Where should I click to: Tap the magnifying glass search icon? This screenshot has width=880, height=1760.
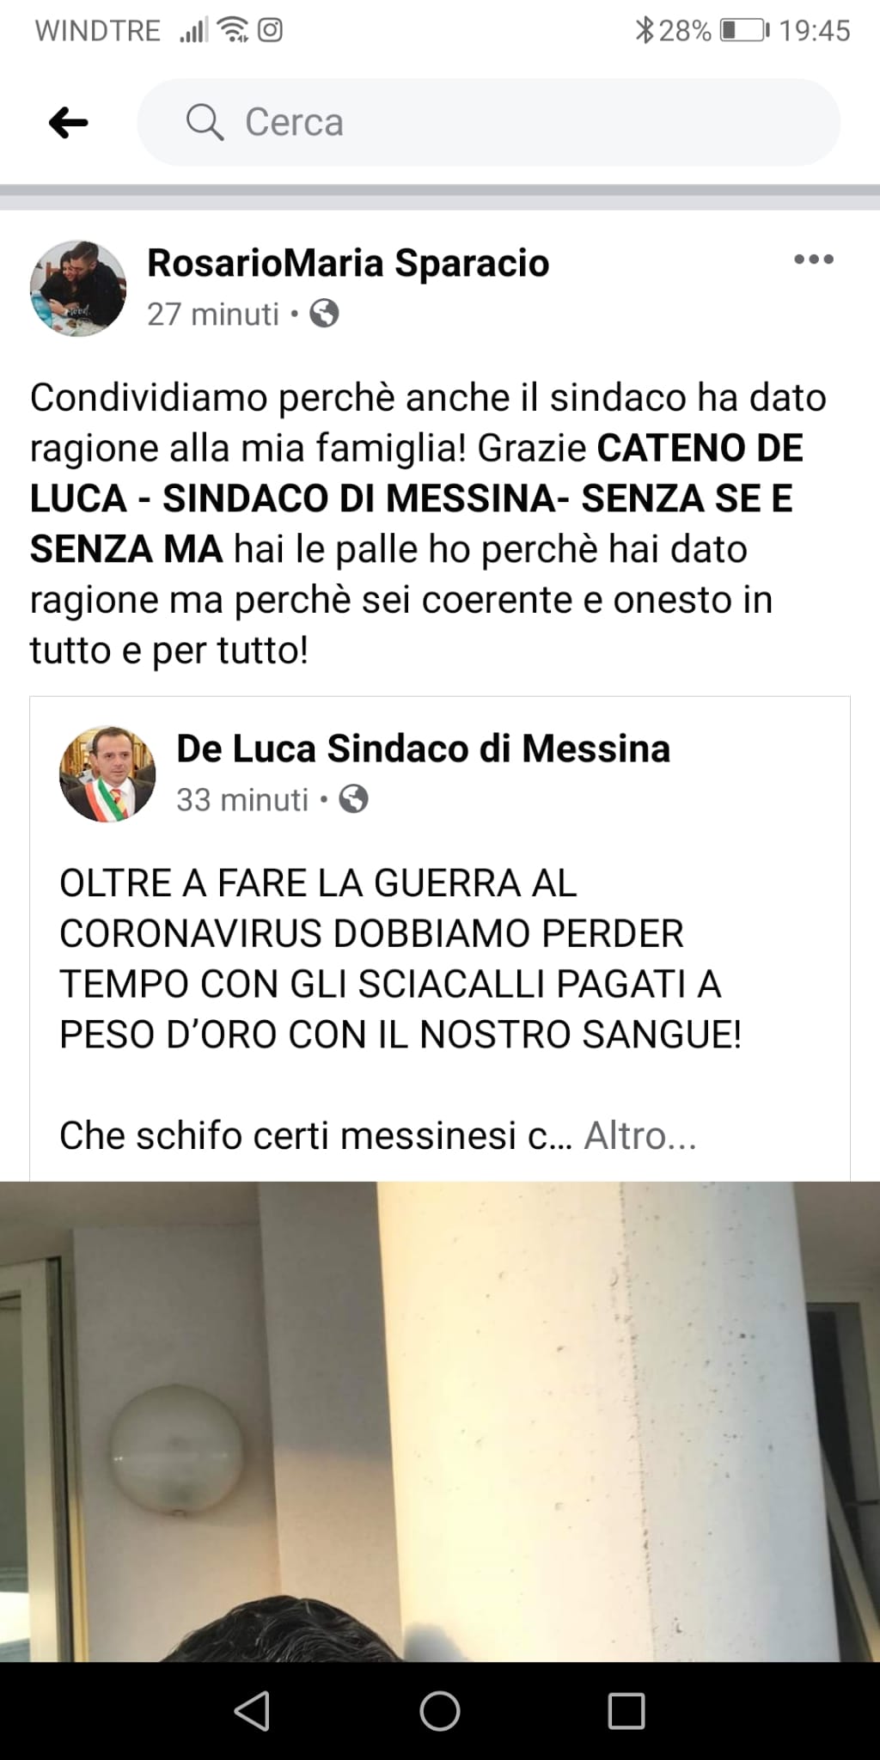point(205,122)
